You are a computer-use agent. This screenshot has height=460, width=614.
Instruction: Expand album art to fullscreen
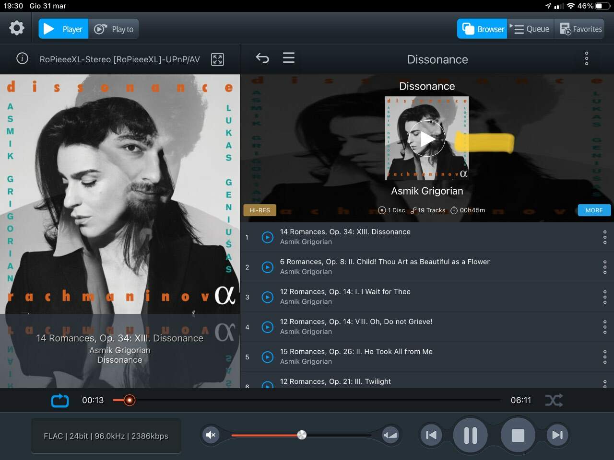click(x=218, y=59)
